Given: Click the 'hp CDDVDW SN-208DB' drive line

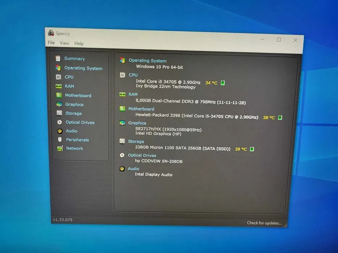Looking at the screenshot, I should click(x=159, y=161).
